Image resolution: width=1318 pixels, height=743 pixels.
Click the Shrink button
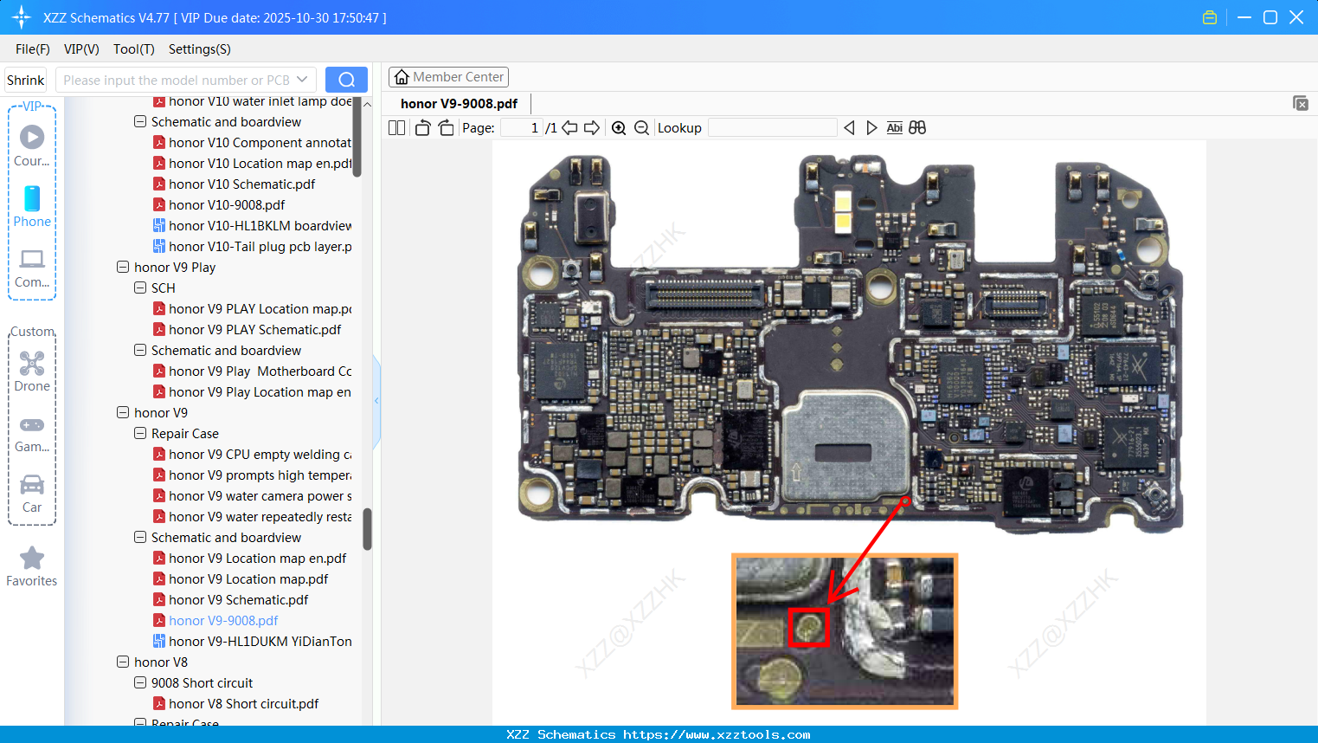tap(26, 80)
